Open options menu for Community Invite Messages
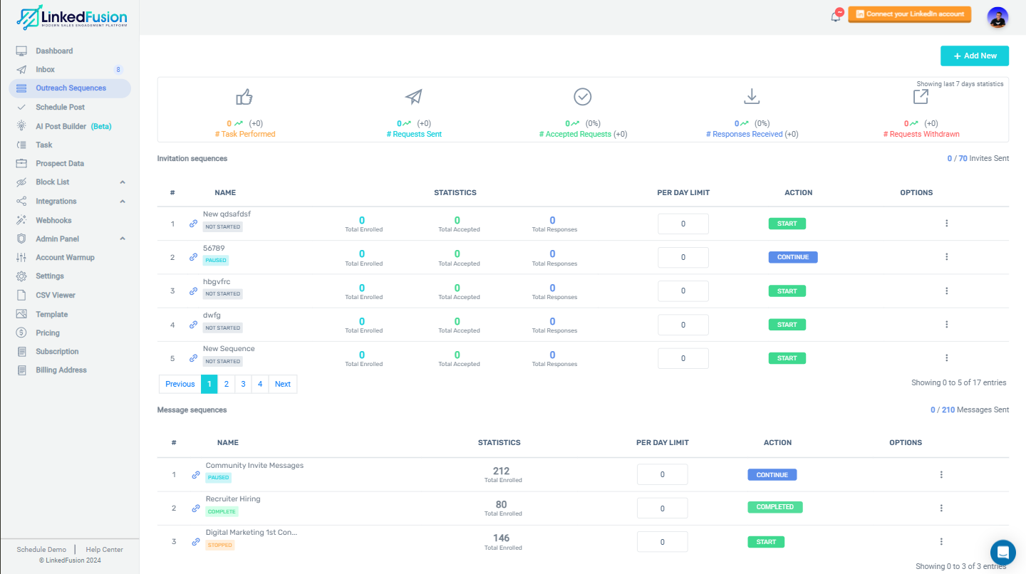 pos(941,474)
